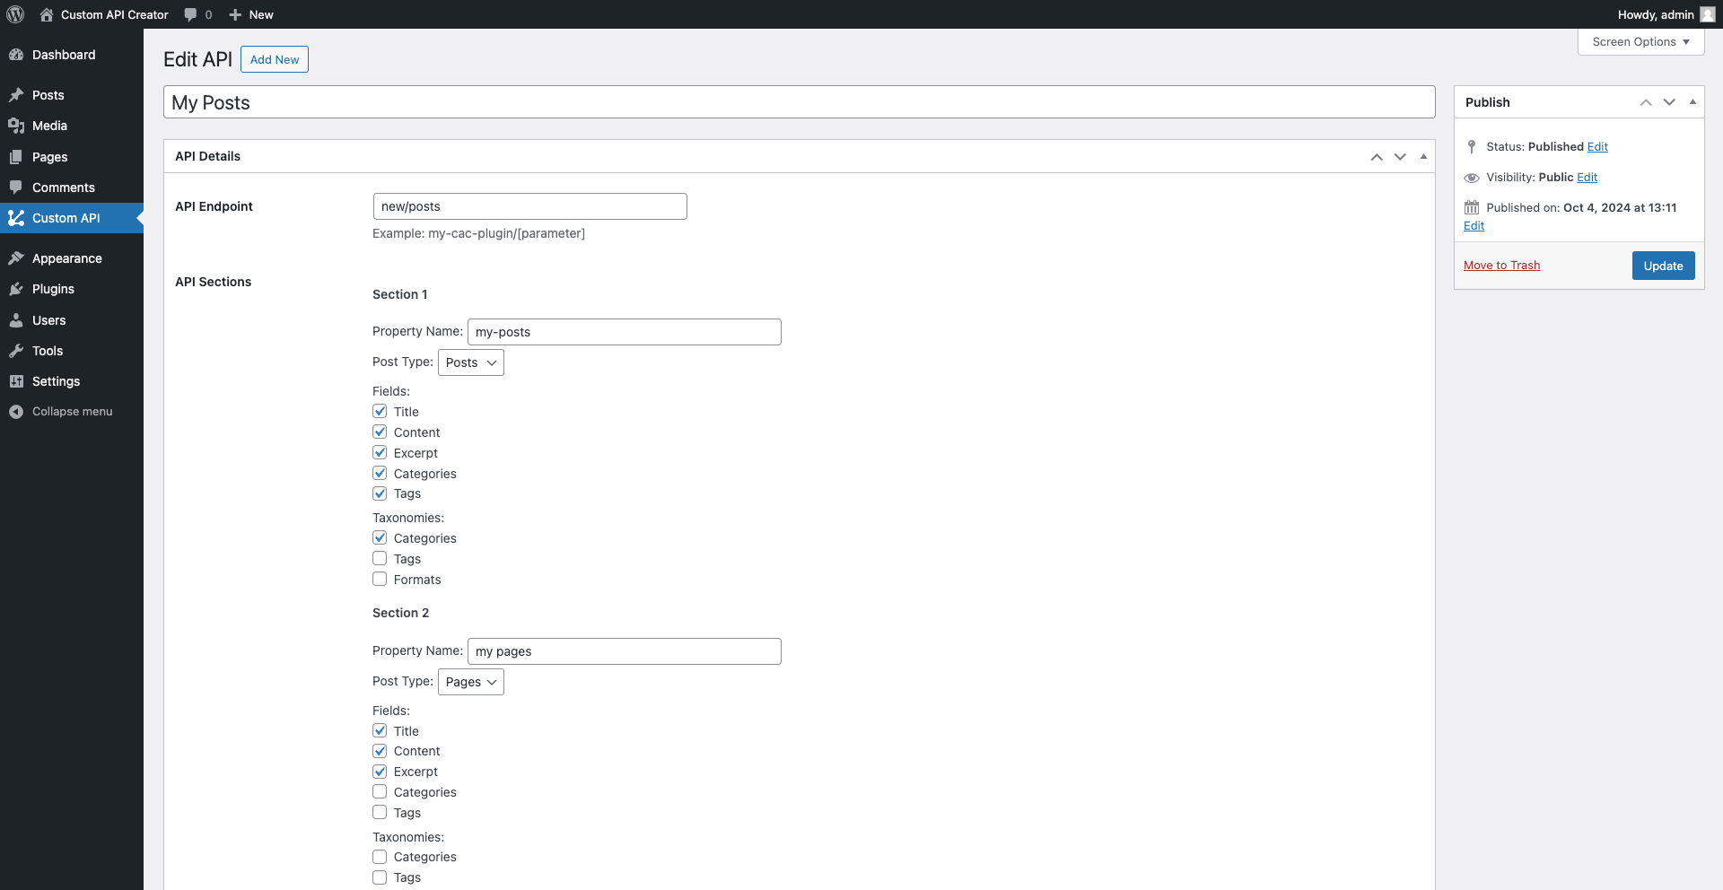Click the home icon beside Custom API Creator

click(x=47, y=14)
